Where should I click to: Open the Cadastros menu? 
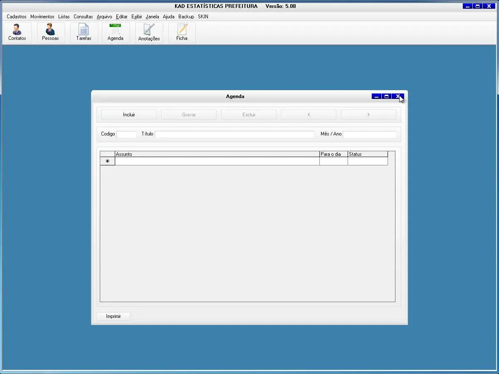(17, 17)
